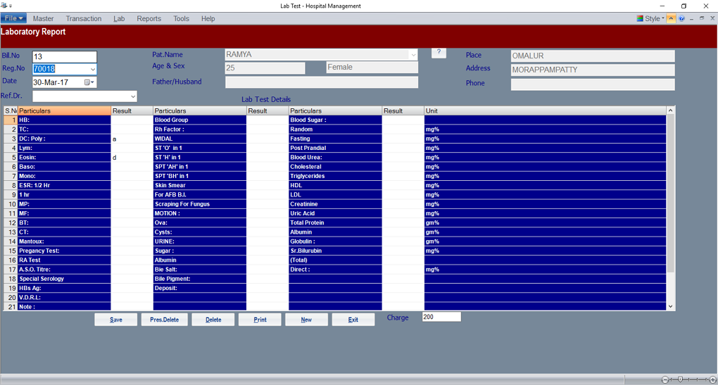718x385 pixels.
Task: Open the Transaction menu
Action: tap(84, 18)
